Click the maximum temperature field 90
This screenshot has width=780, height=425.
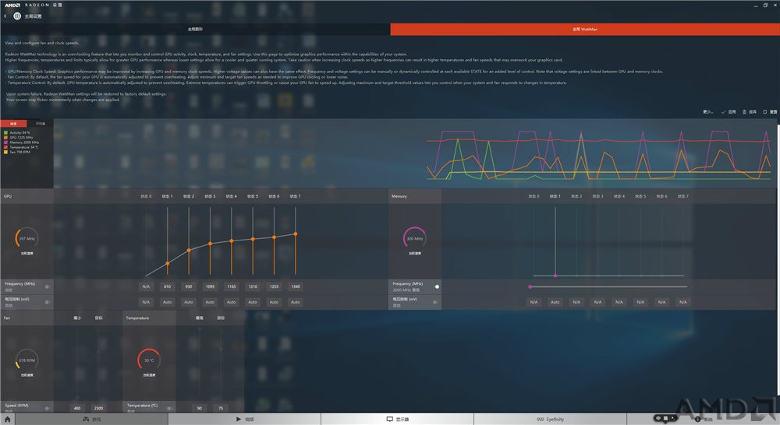(x=200, y=408)
